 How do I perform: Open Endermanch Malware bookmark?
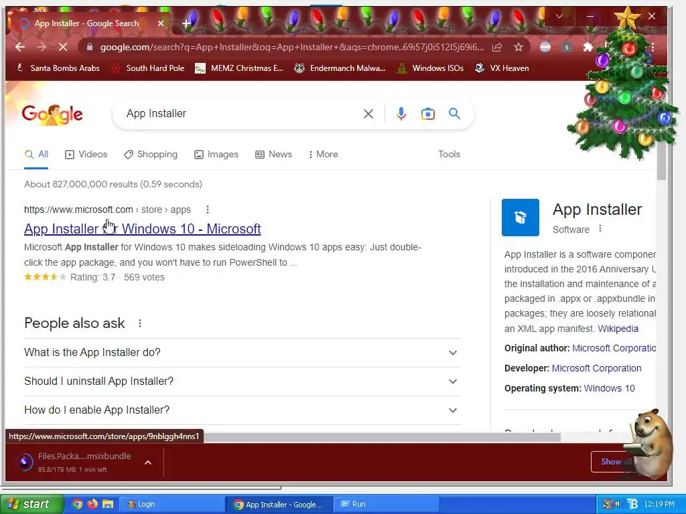[x=340, y=68]
